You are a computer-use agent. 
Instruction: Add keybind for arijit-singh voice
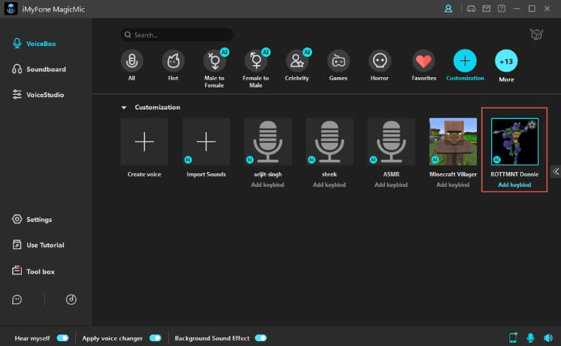(x=268, y=185)
